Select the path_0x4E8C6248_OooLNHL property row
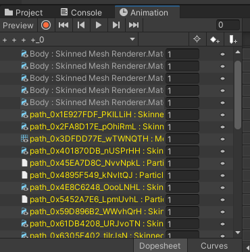 coord(116,187)
